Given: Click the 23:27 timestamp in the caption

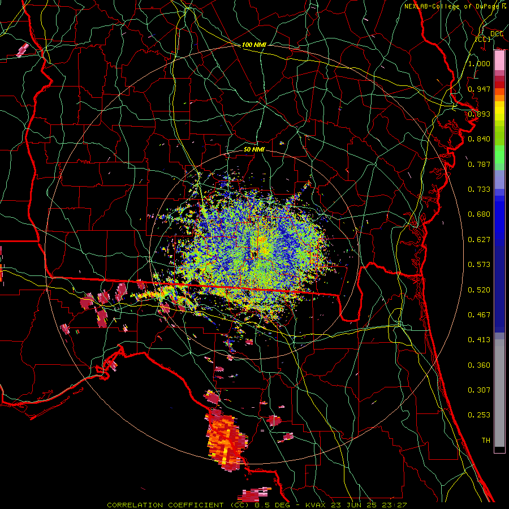Looking at the screenshot, I should click(395, 505).
